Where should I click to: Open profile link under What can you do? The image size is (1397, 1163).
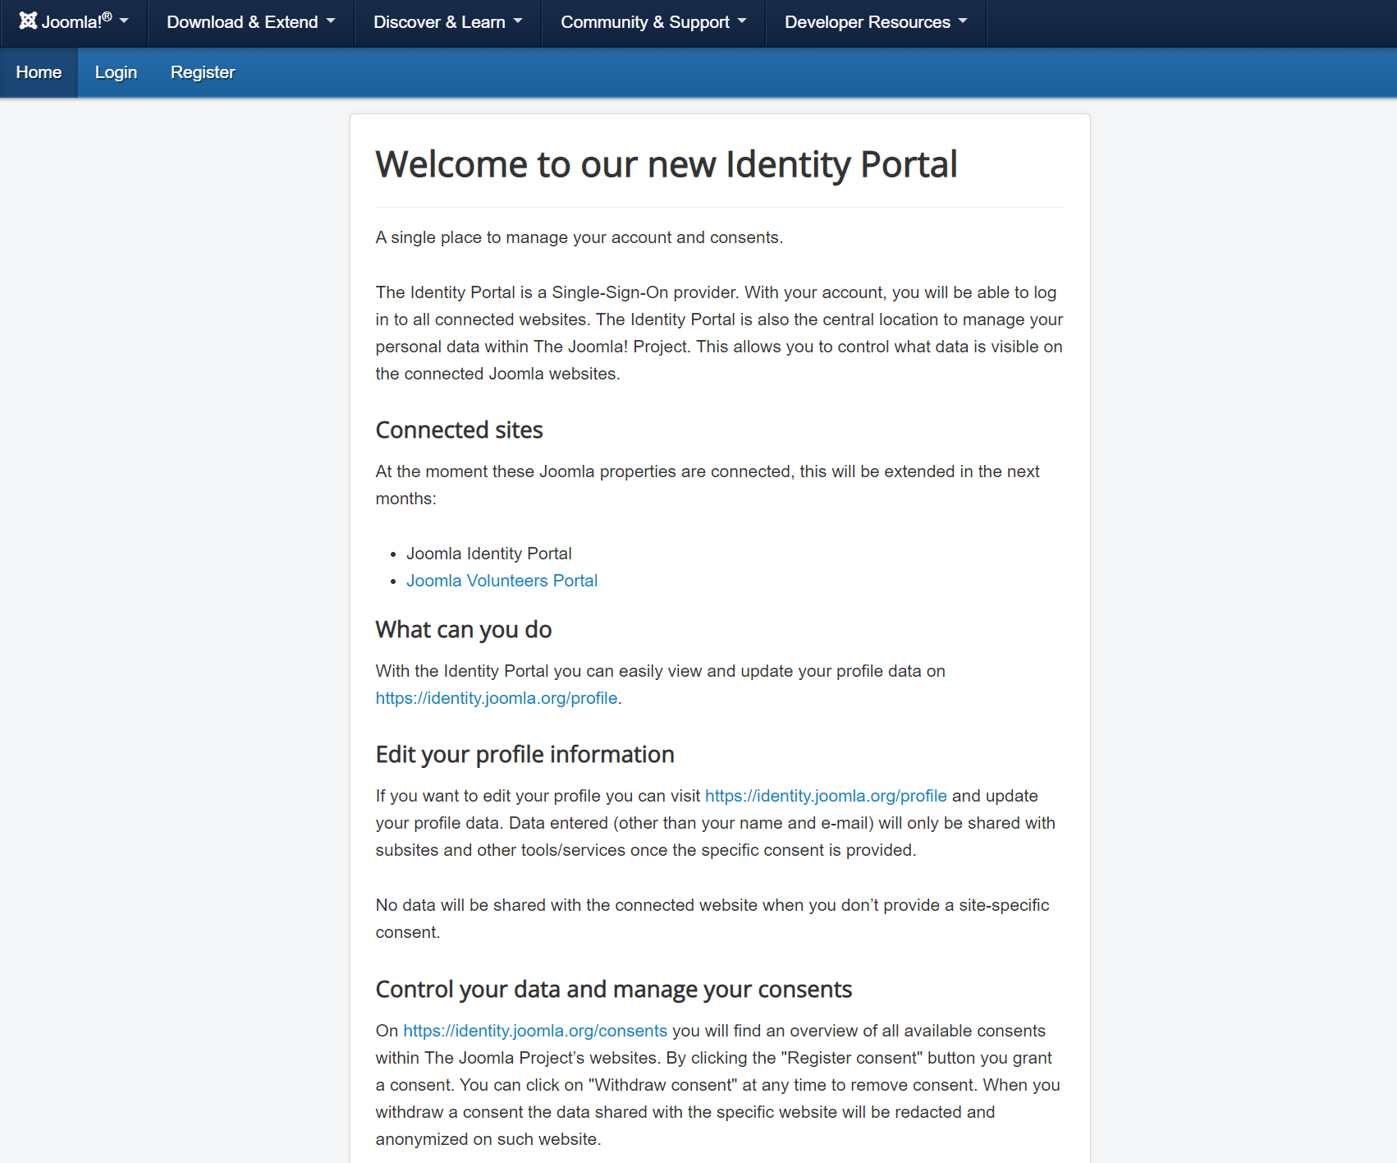point(496,698)
